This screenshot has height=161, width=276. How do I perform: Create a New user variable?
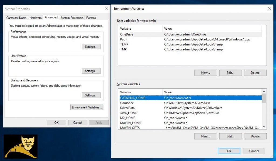coord(205,73)
